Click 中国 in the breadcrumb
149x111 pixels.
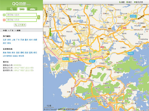click(x=5, y=30)
